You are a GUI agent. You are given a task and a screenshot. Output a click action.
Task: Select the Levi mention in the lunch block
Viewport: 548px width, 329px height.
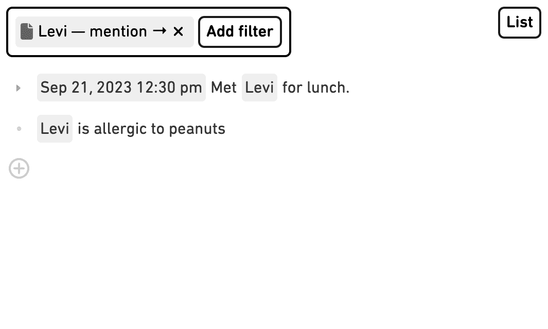click(259, 88)
